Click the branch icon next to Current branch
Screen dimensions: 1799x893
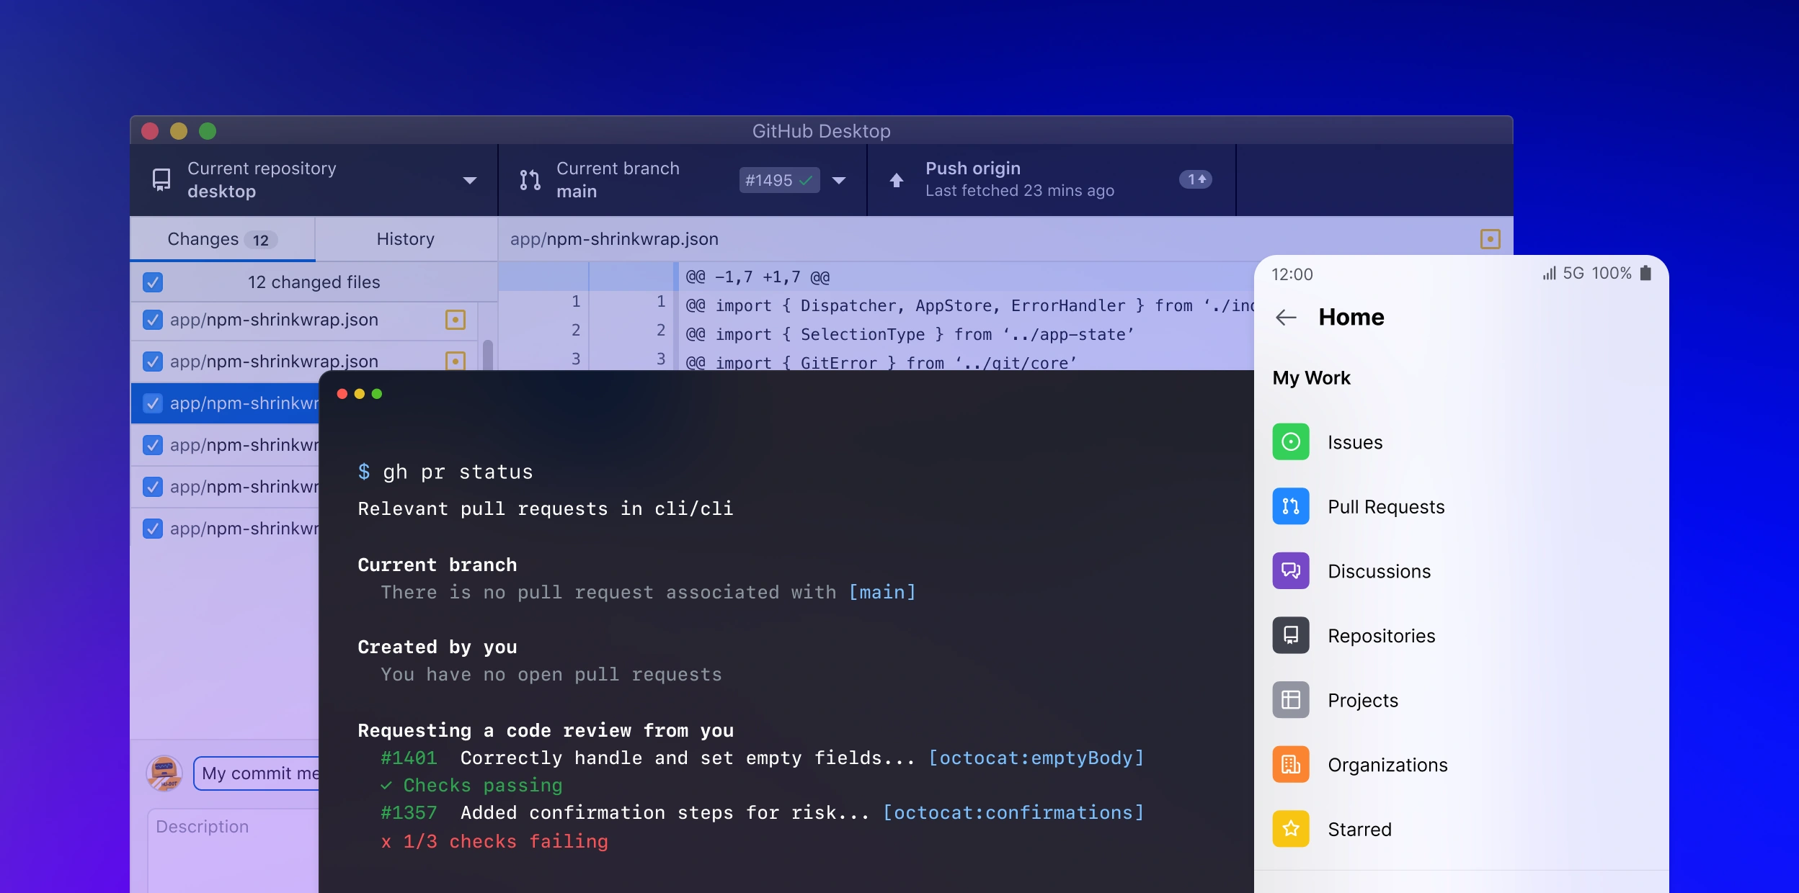530,179
